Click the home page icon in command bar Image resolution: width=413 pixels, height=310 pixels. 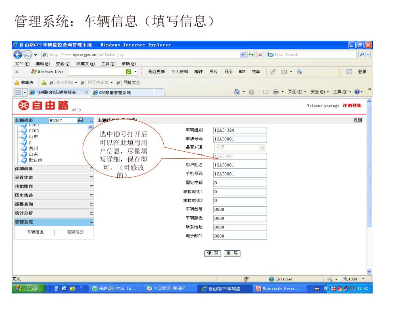pyautogui.click(x=237, y=92)
